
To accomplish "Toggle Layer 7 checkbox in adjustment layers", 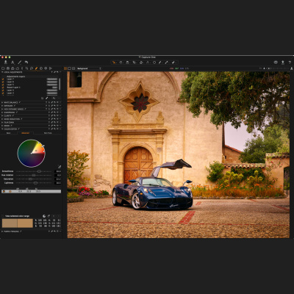I will click(3, 79).
